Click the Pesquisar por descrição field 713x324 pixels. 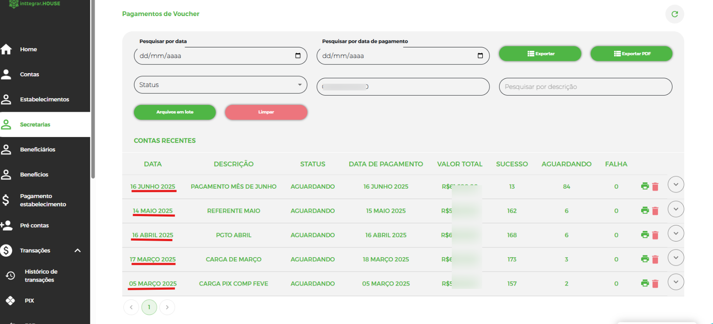(585, 87)
